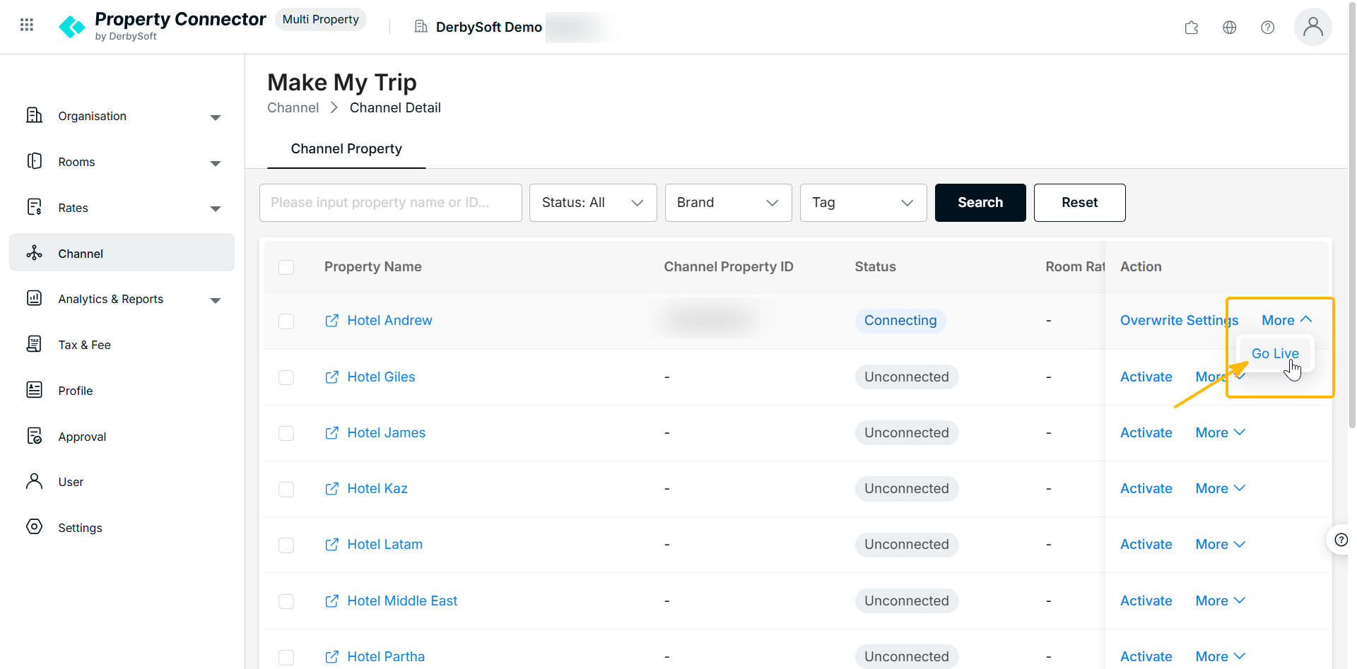Open the language globe icon

(1230, 28)
